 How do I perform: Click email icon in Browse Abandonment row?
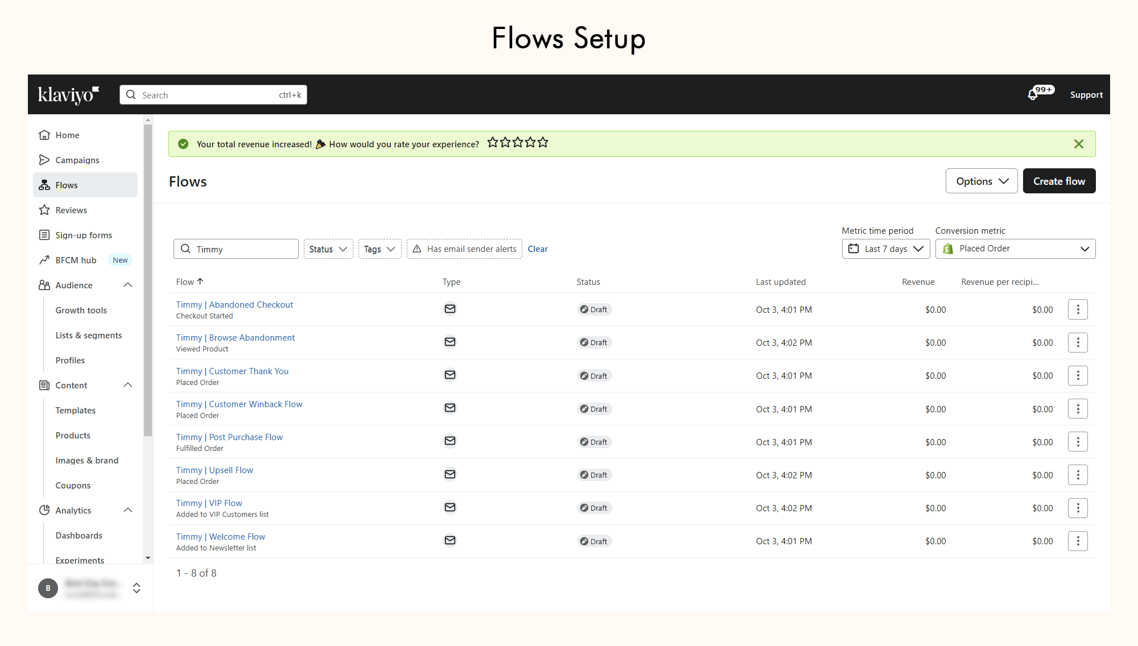click(450, 342)
